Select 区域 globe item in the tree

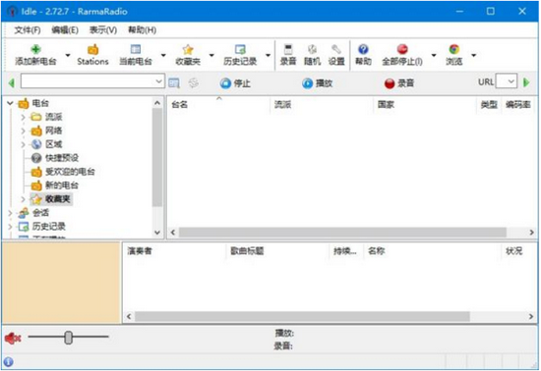(x=53, y=144)
